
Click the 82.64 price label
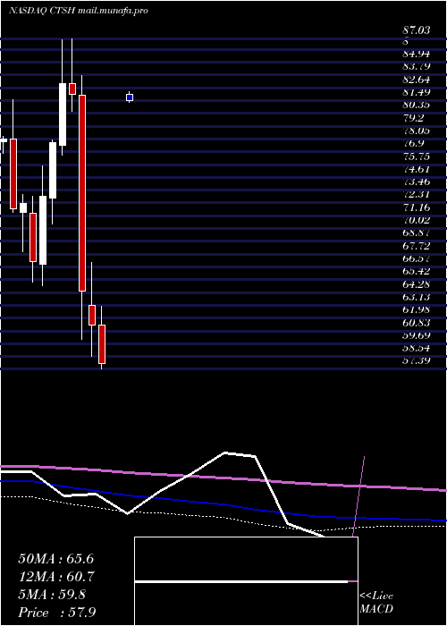coord(417,80)
